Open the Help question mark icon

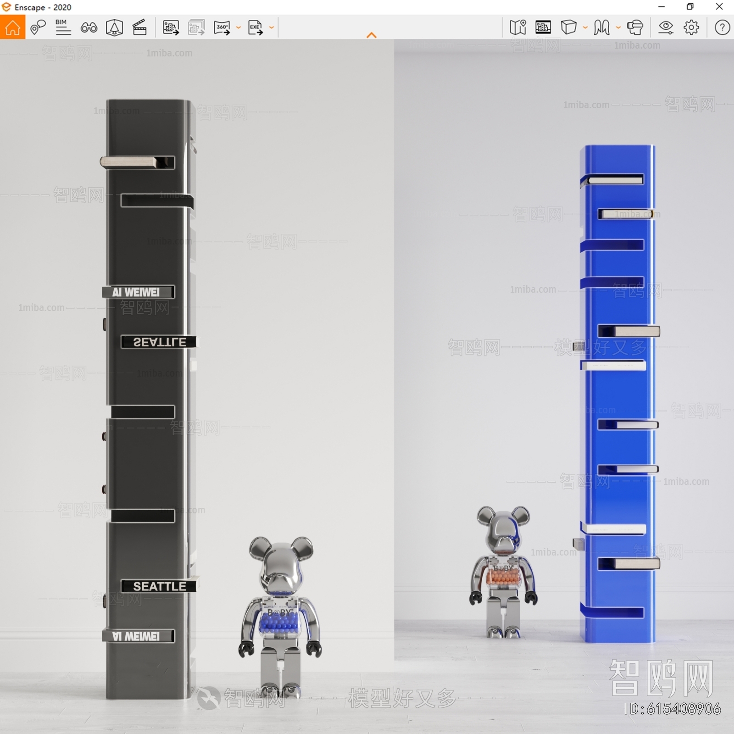point(722,28)
